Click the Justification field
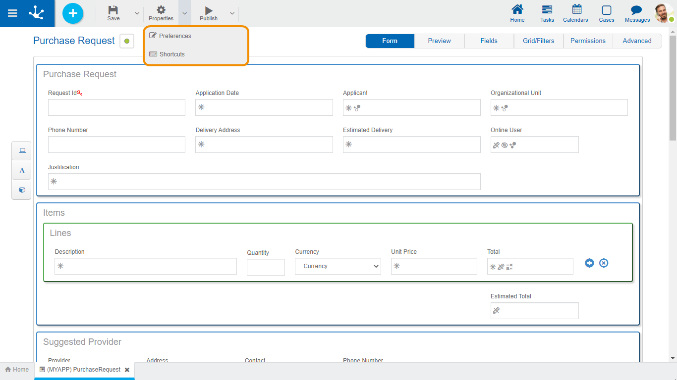 point(264,182)
